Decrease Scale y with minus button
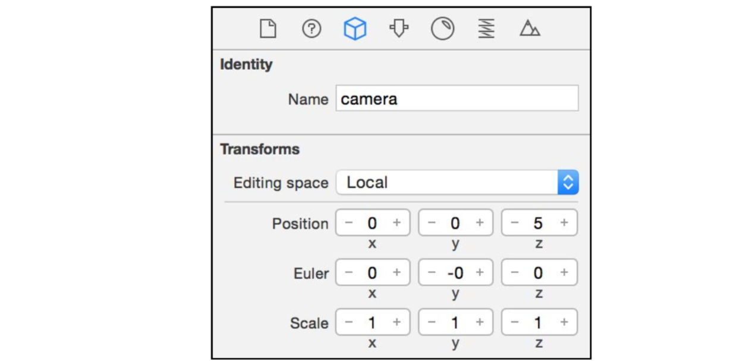This screenshot has width=737, height=361. 432,322
